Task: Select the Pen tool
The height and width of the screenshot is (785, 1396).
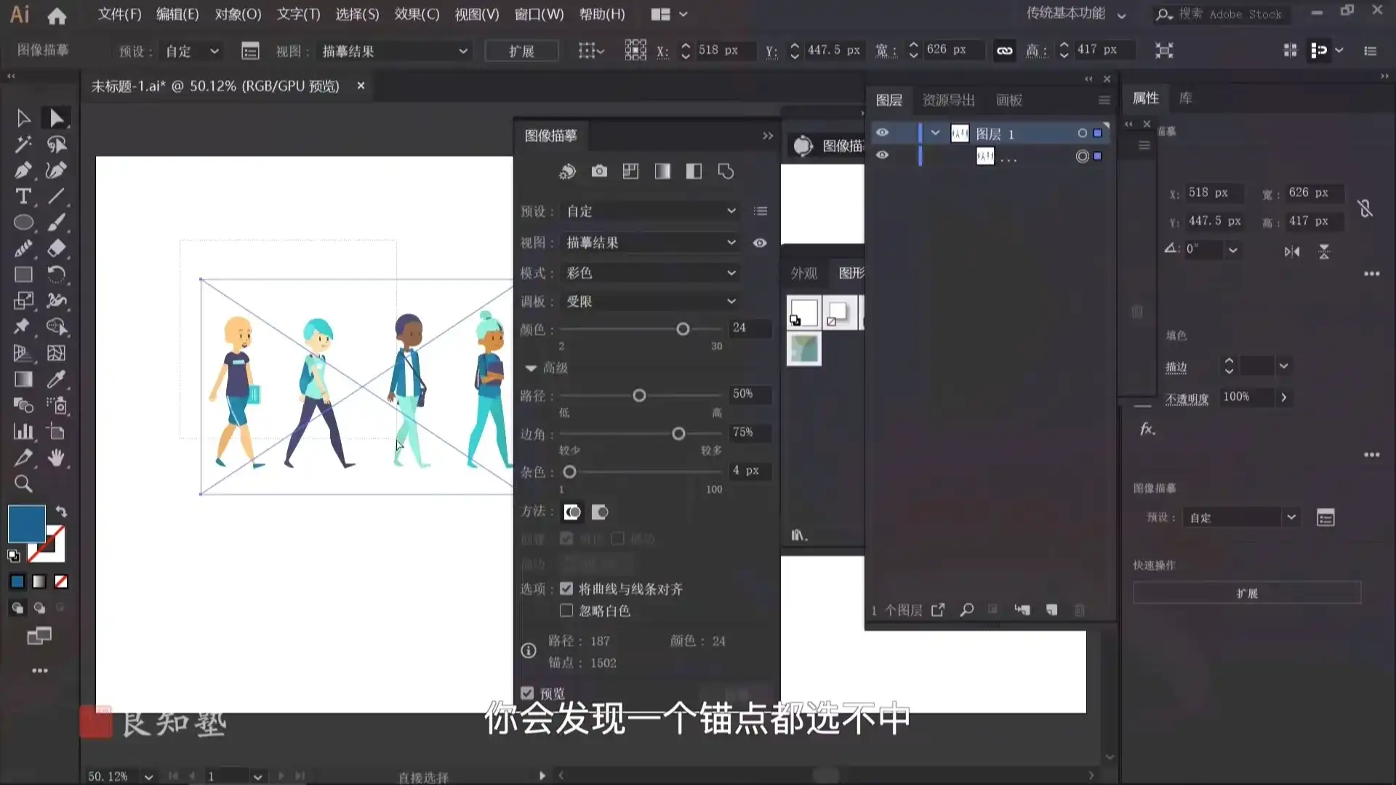Action: (x=23, y=170)
